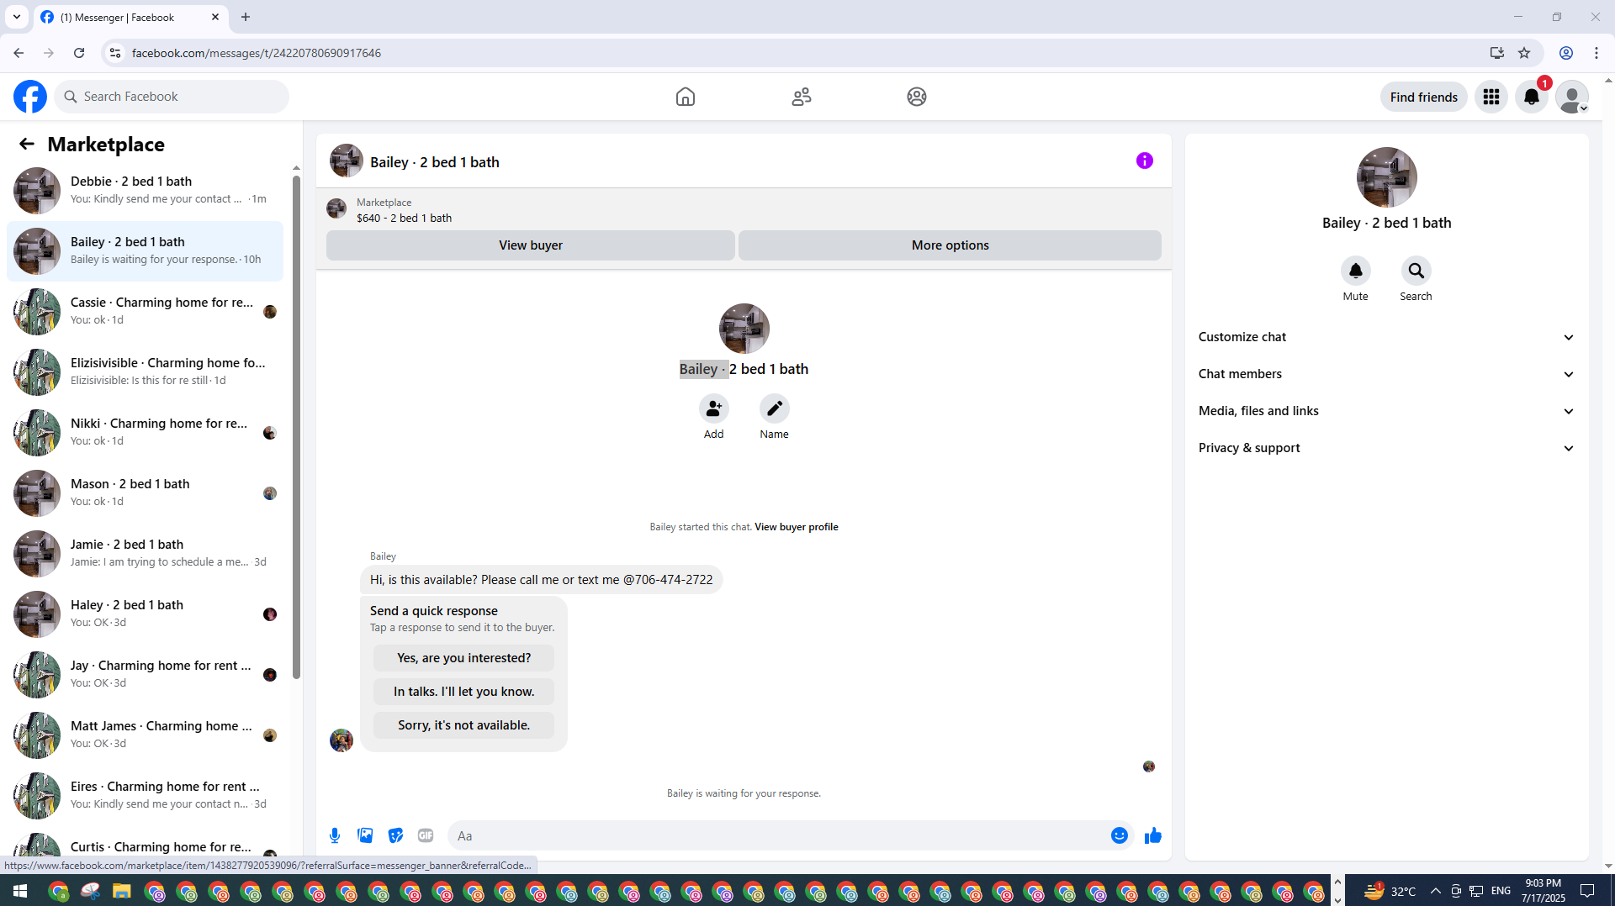Bookmark this tab with star icon
The width and height of the screenshot is (1615, 906).
pyautogui.click(x=1524, y=53)
